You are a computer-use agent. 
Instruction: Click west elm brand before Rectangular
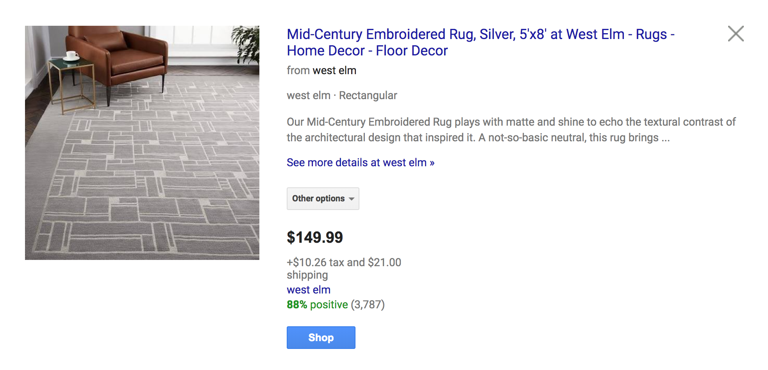309,95
